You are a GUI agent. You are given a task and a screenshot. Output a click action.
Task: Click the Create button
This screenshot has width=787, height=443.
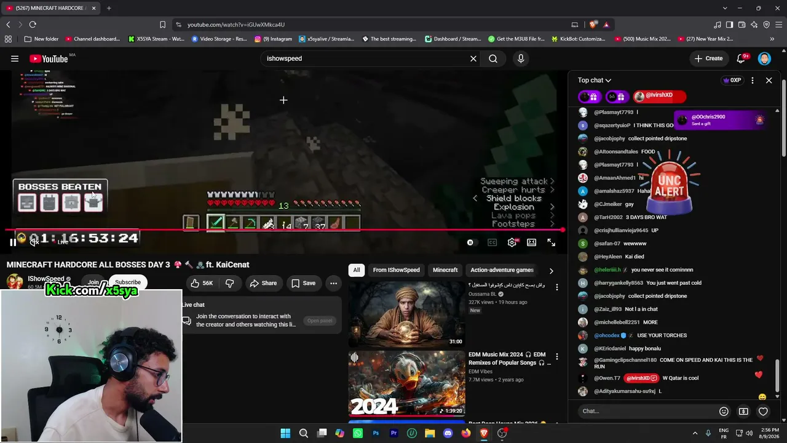708,58
